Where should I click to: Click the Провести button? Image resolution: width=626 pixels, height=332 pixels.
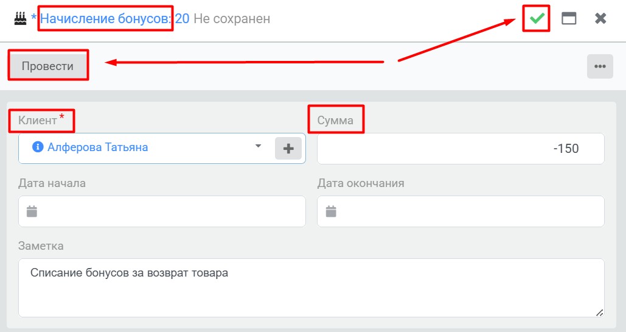(x=47, y=66)
